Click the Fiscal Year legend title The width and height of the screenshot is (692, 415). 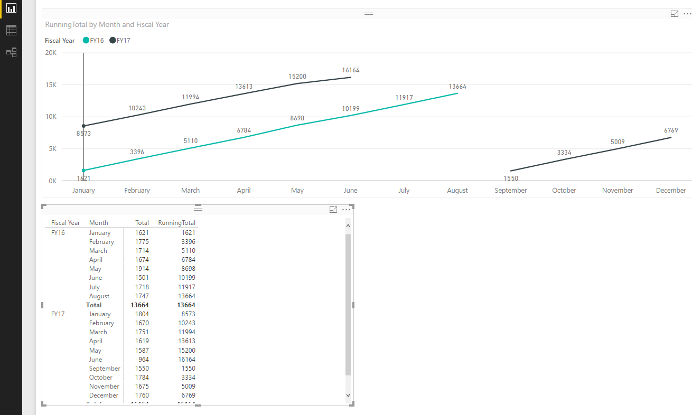(60, 41)
